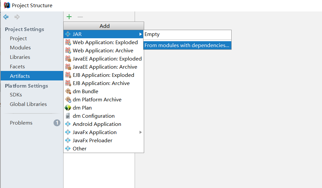Choose Android Application artifact

[x=104, y=124]
